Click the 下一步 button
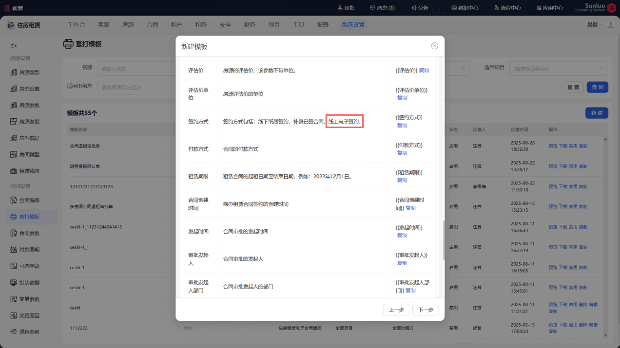 pos(426,310)
